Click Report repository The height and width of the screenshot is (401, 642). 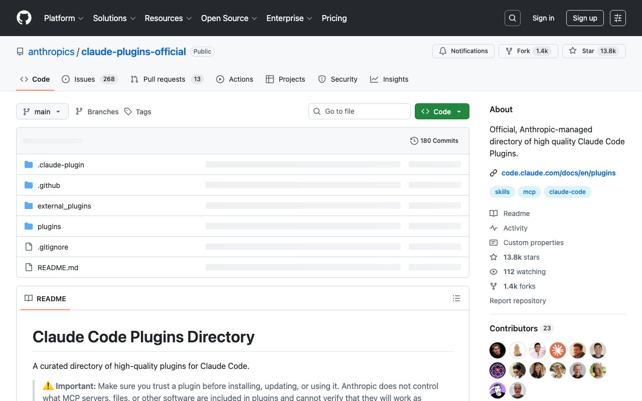point(518,301)
